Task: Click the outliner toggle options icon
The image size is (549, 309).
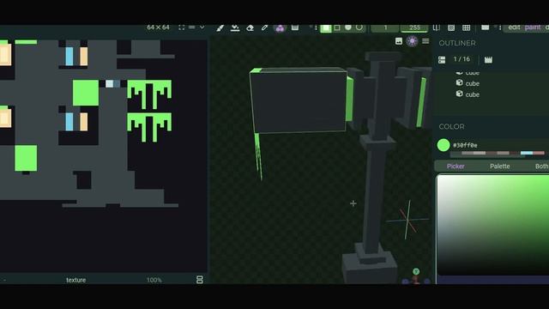Action: (442, 60)
